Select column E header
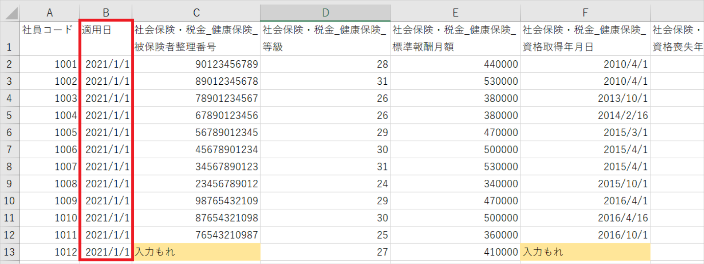This screenshot has width=704, height=264. 455,13
